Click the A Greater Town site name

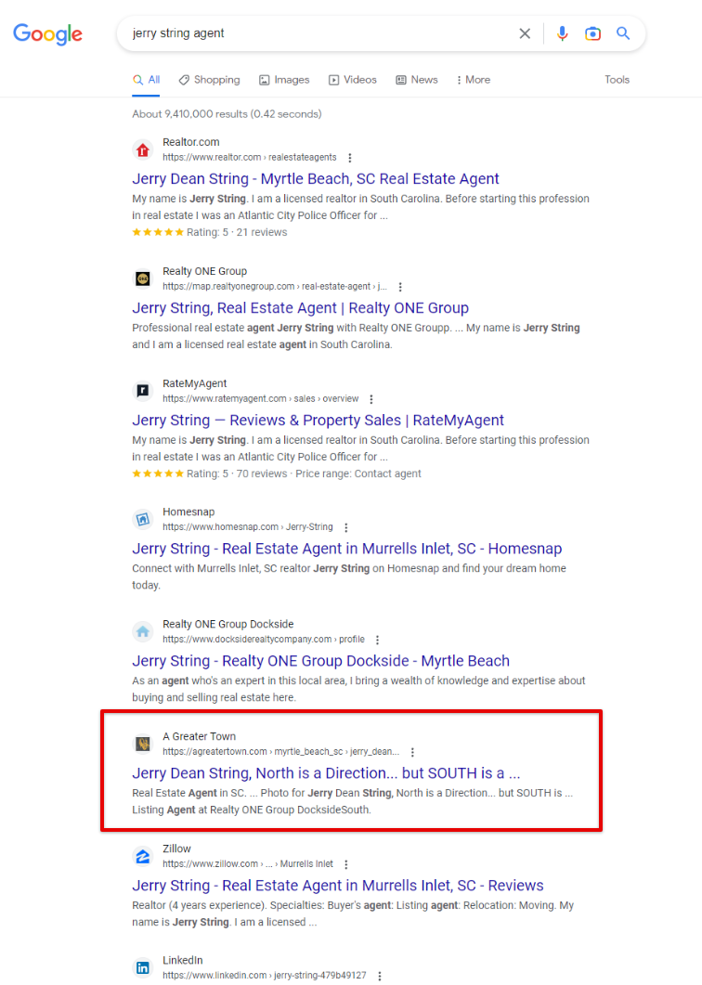click(200, 736)
